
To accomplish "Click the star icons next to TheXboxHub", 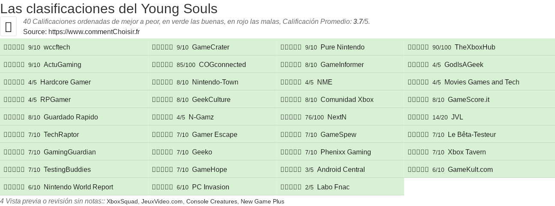I will (418, 47).
